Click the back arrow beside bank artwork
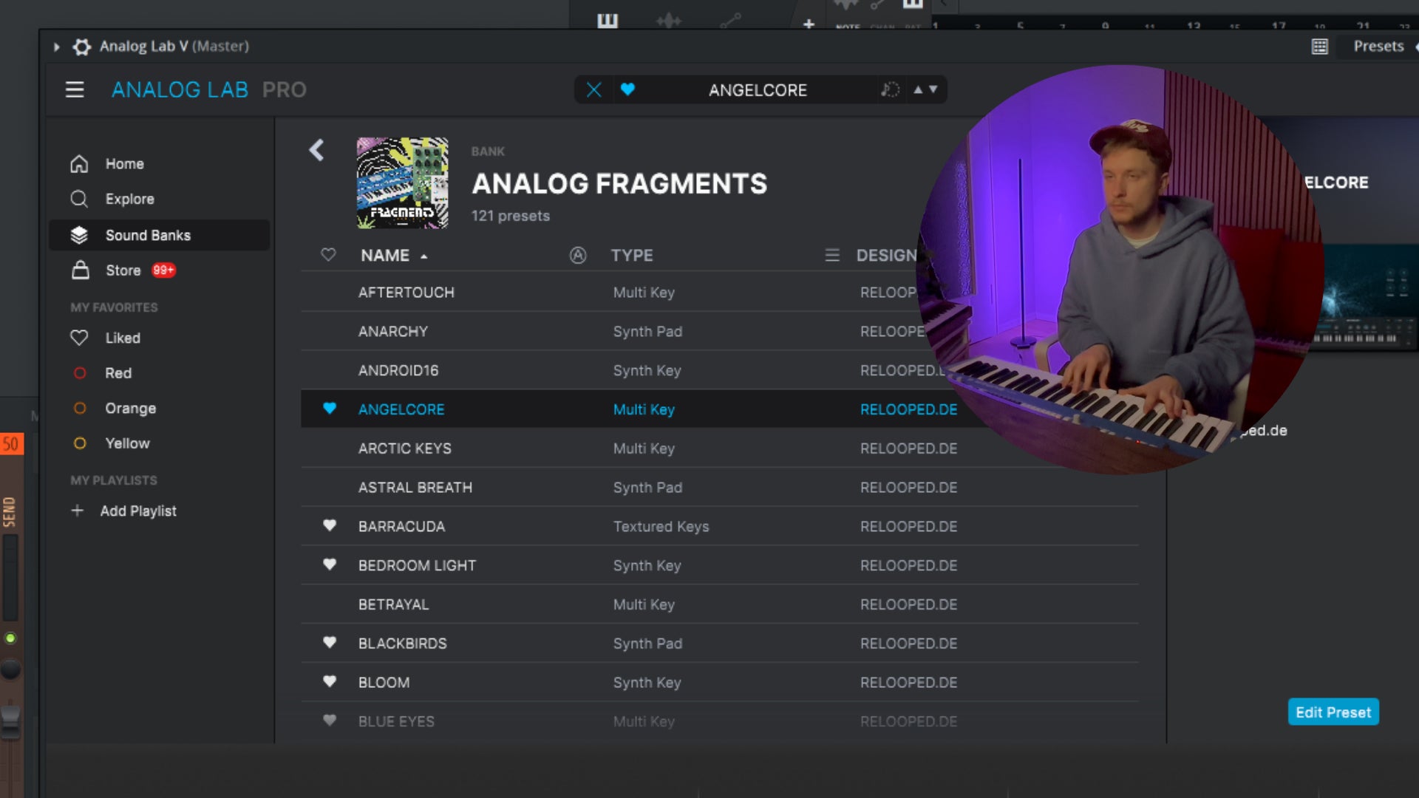The height and width of the screenshot is (798, 1419). click(x=316, y=150)
